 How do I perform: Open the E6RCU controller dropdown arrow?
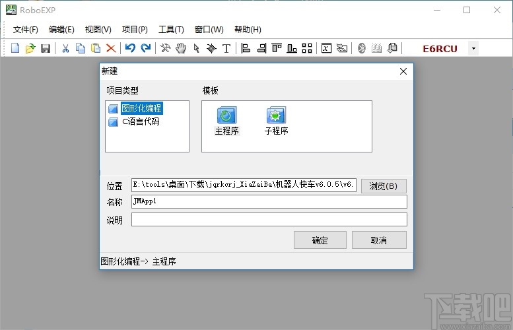pyautogui.click(x=473, y=48)
